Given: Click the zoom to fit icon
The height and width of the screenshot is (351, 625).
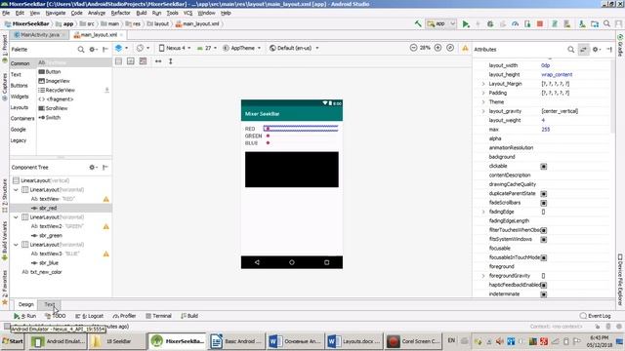Looking at the screenshot, I should click(450, 48).
